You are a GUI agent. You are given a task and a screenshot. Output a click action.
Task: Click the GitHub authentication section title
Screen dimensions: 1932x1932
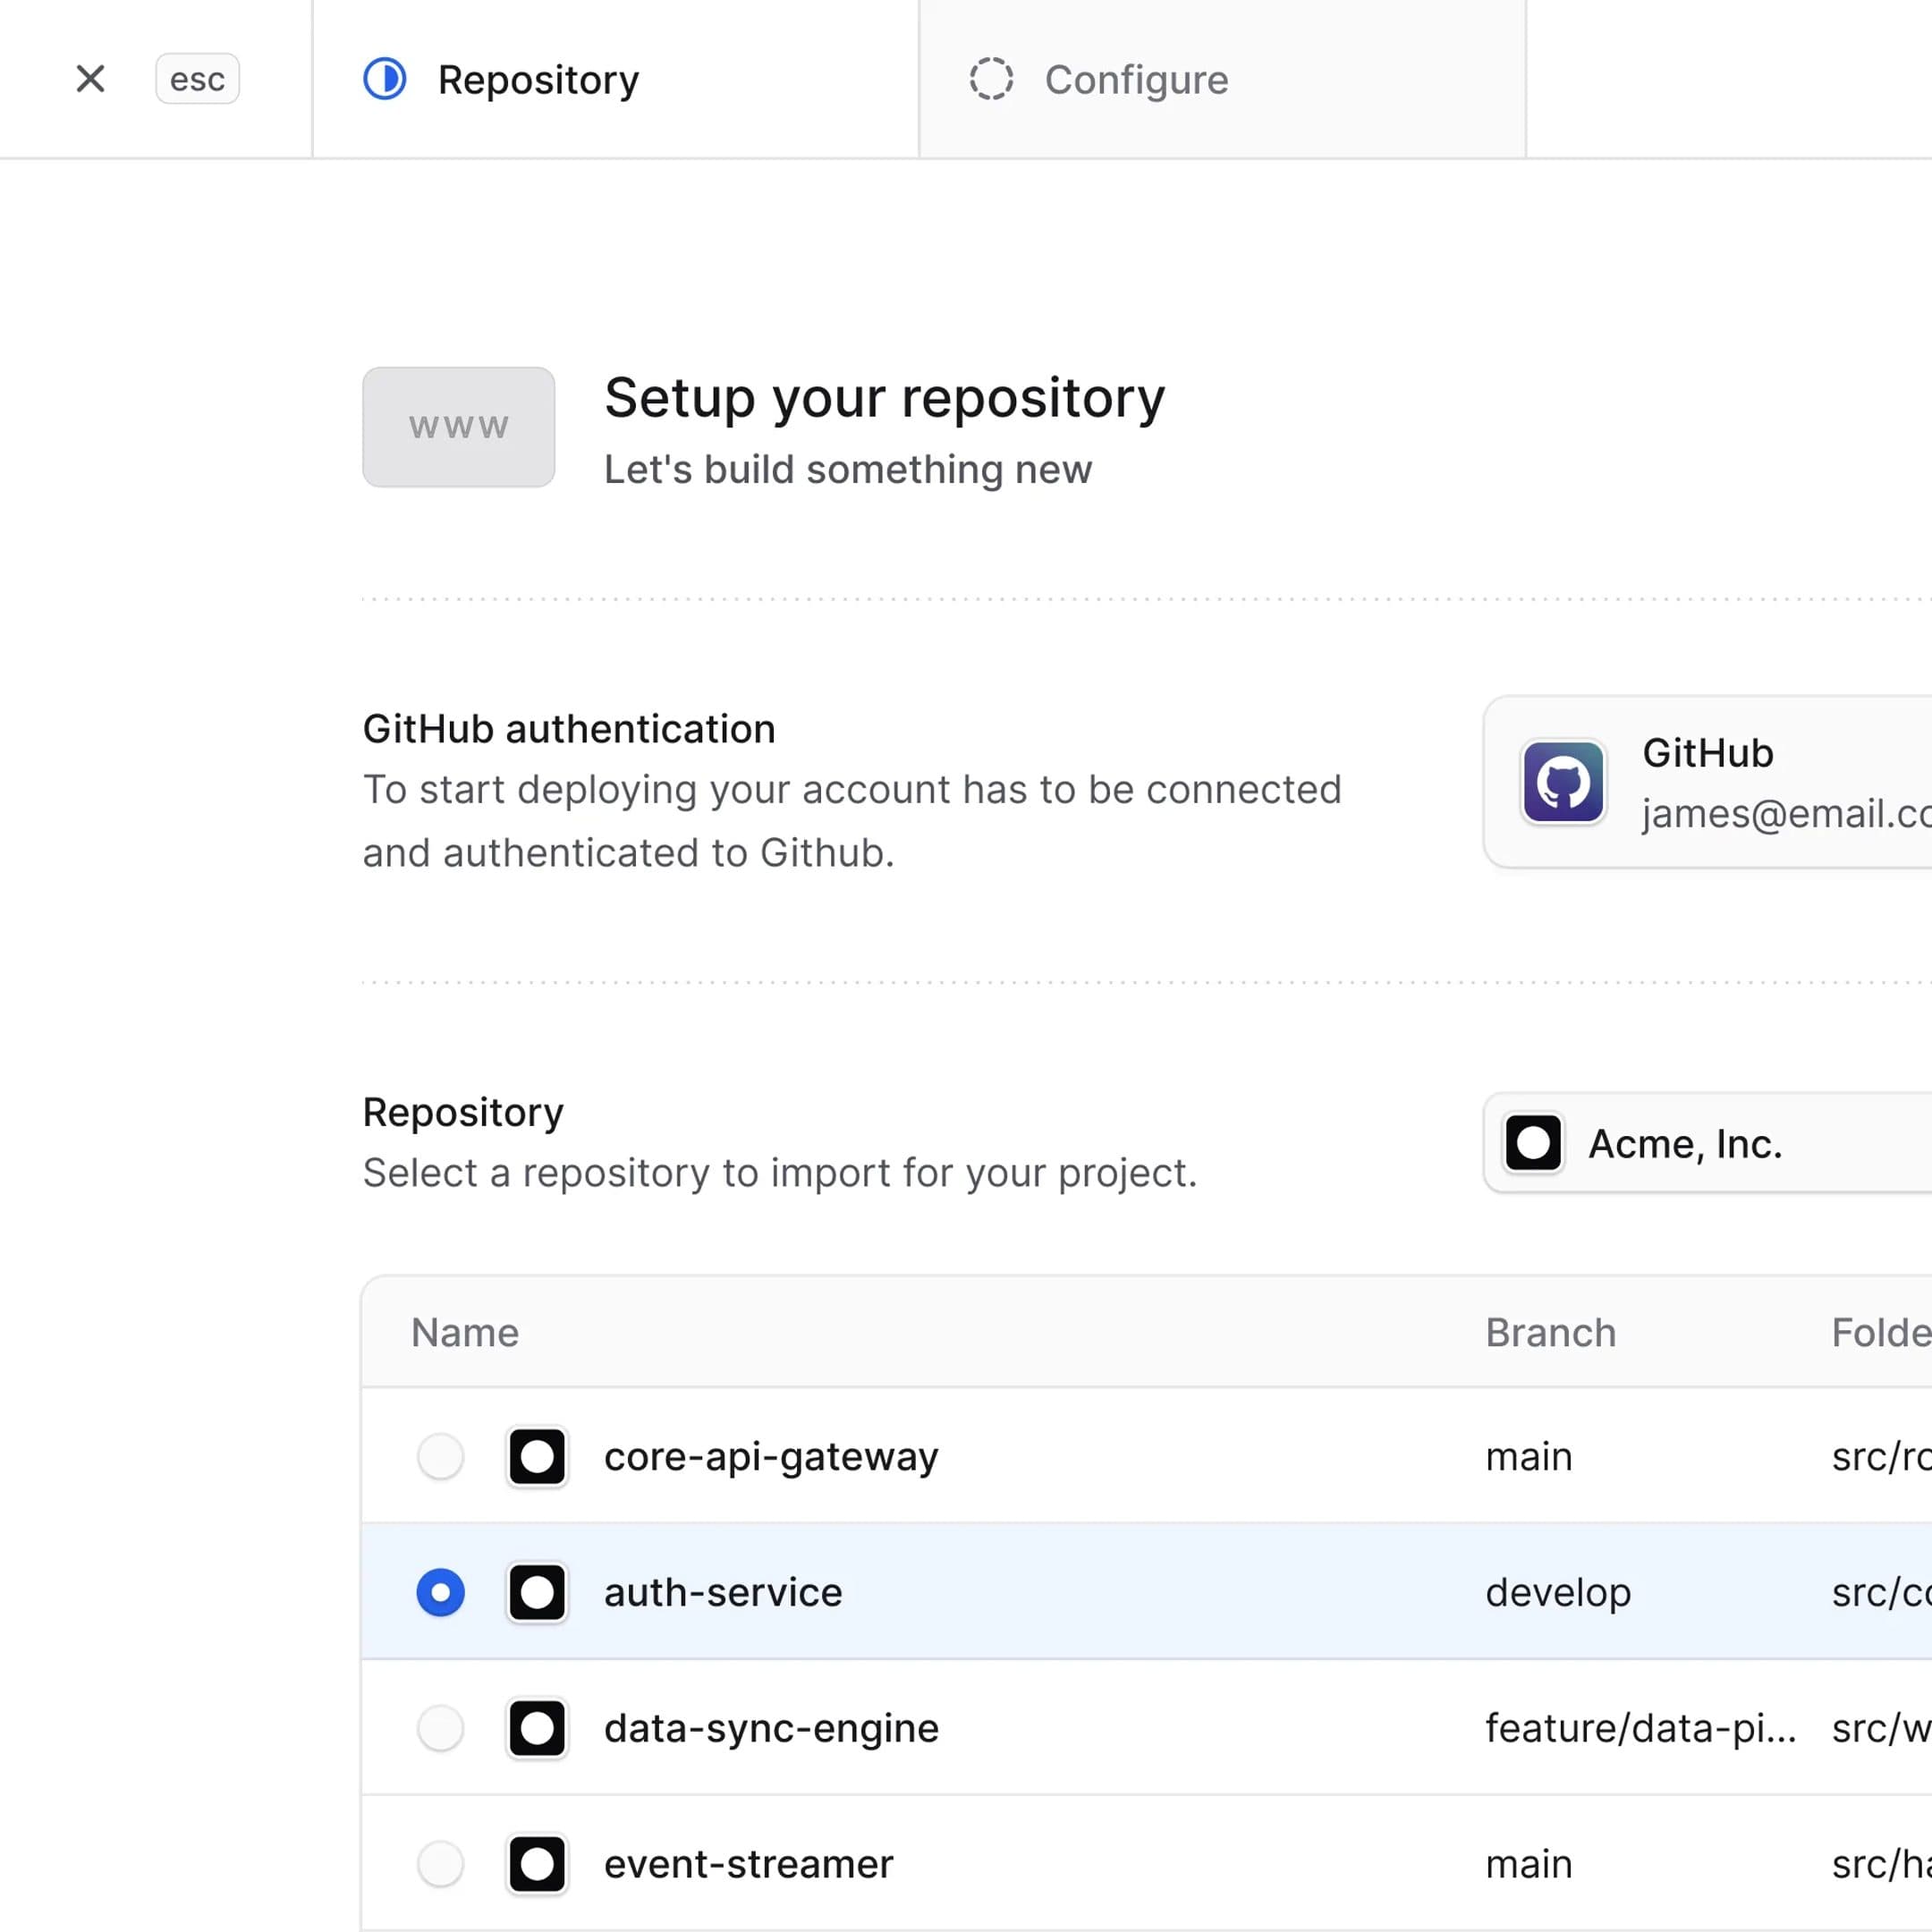coord(569,729)
